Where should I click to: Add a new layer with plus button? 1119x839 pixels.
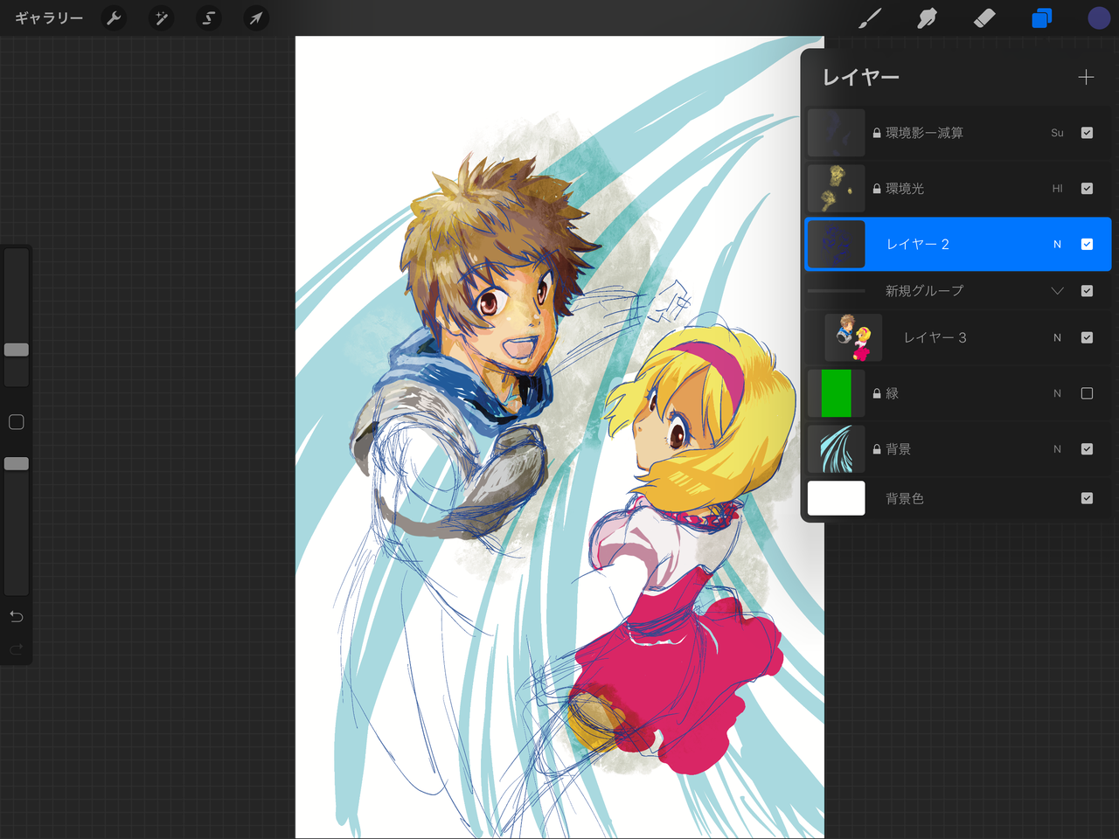click(x=1086, y=78)
